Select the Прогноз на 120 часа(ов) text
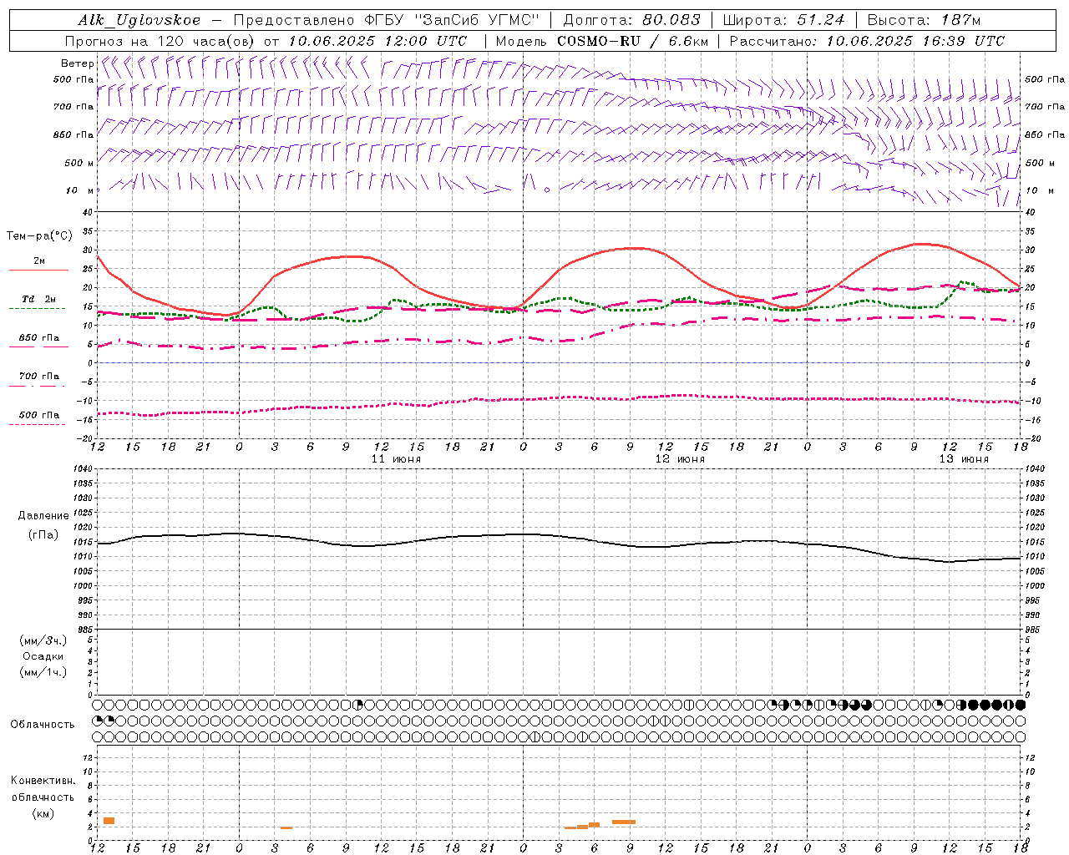The image size is (1069, 855). (160, 41)
